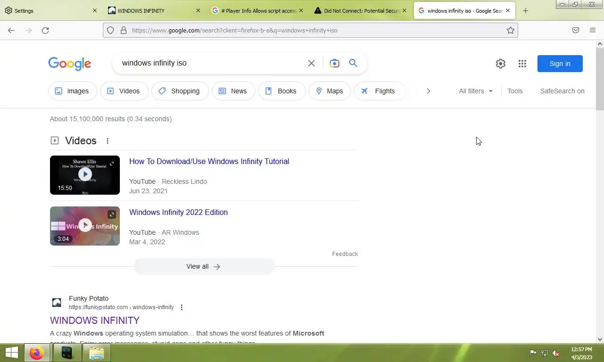Open Funky Potato result options
The image size is (604, 362).
click(x=182, y=307)
